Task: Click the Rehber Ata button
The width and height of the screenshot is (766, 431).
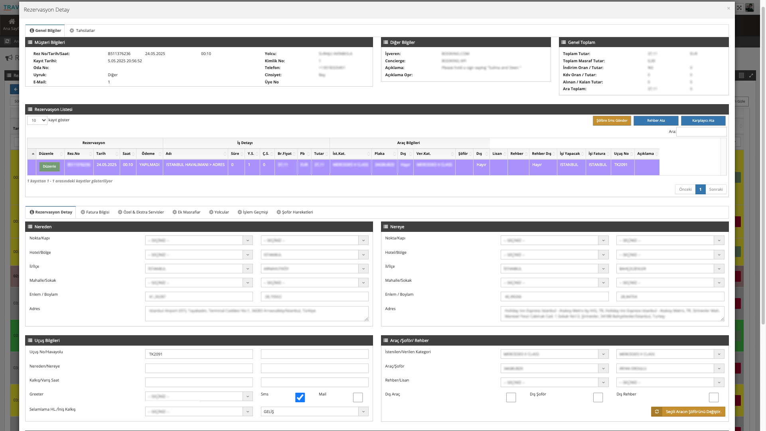Action: click(x=655, y=121)
